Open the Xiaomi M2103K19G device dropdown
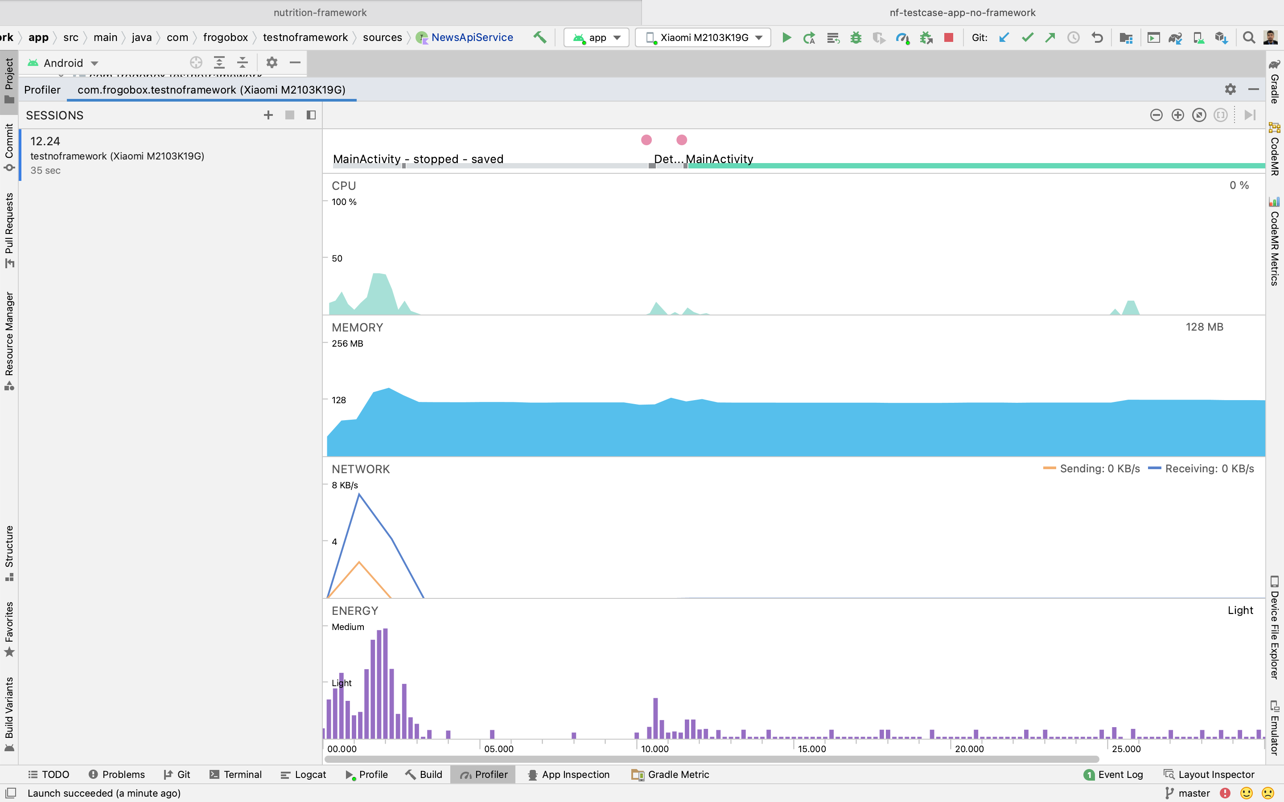 click(x=703, y=38)
